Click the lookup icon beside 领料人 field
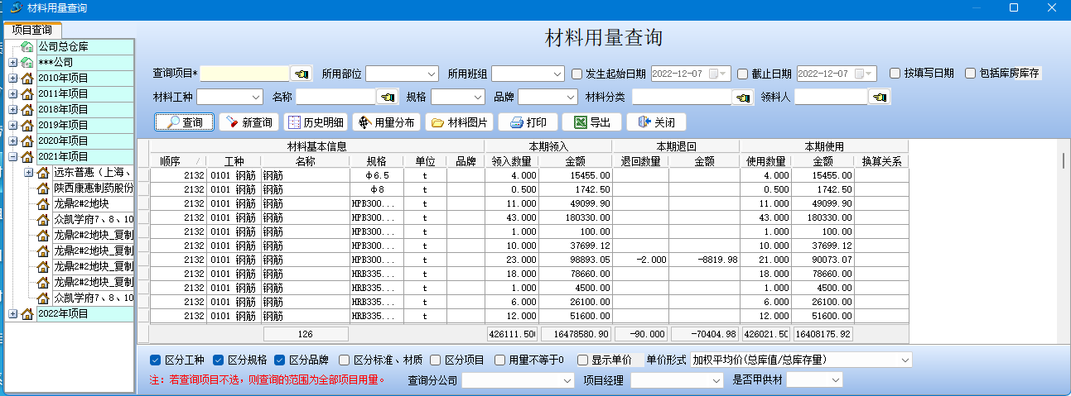 click(x=879, y=98)
